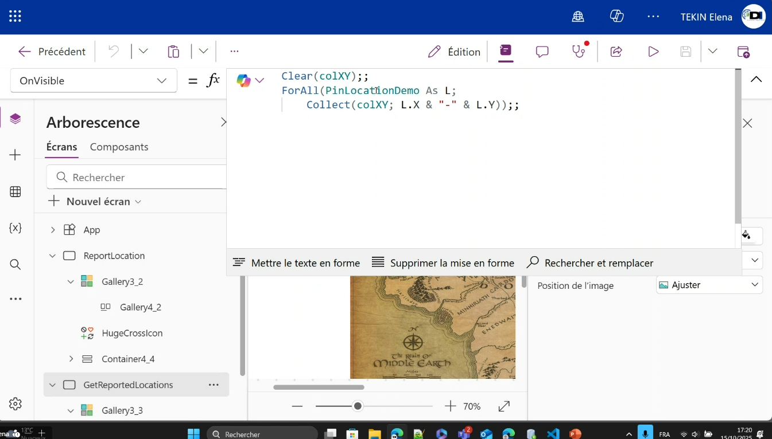The width and height of the screenshot is (772, 439).
Task: Adjust the canvas zoom slider
Action: tap(358, 406)
